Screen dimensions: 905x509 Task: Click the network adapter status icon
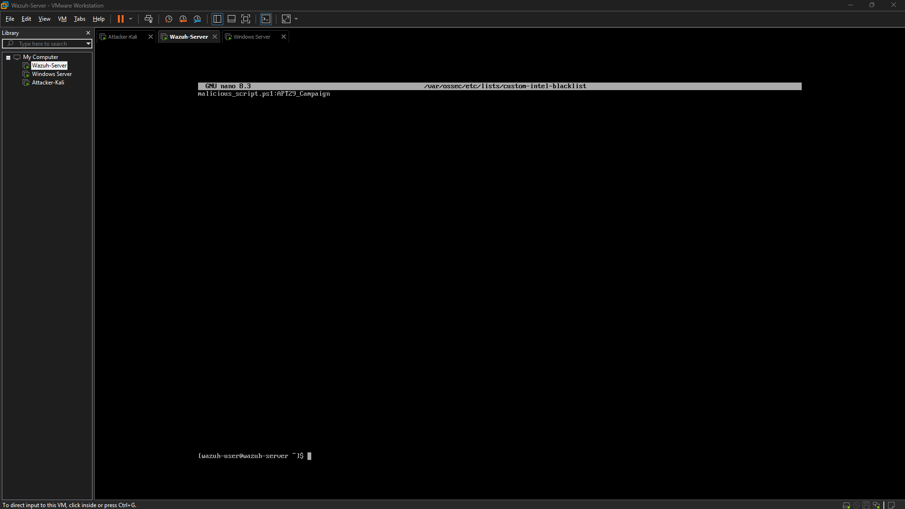tap(876, 505)
